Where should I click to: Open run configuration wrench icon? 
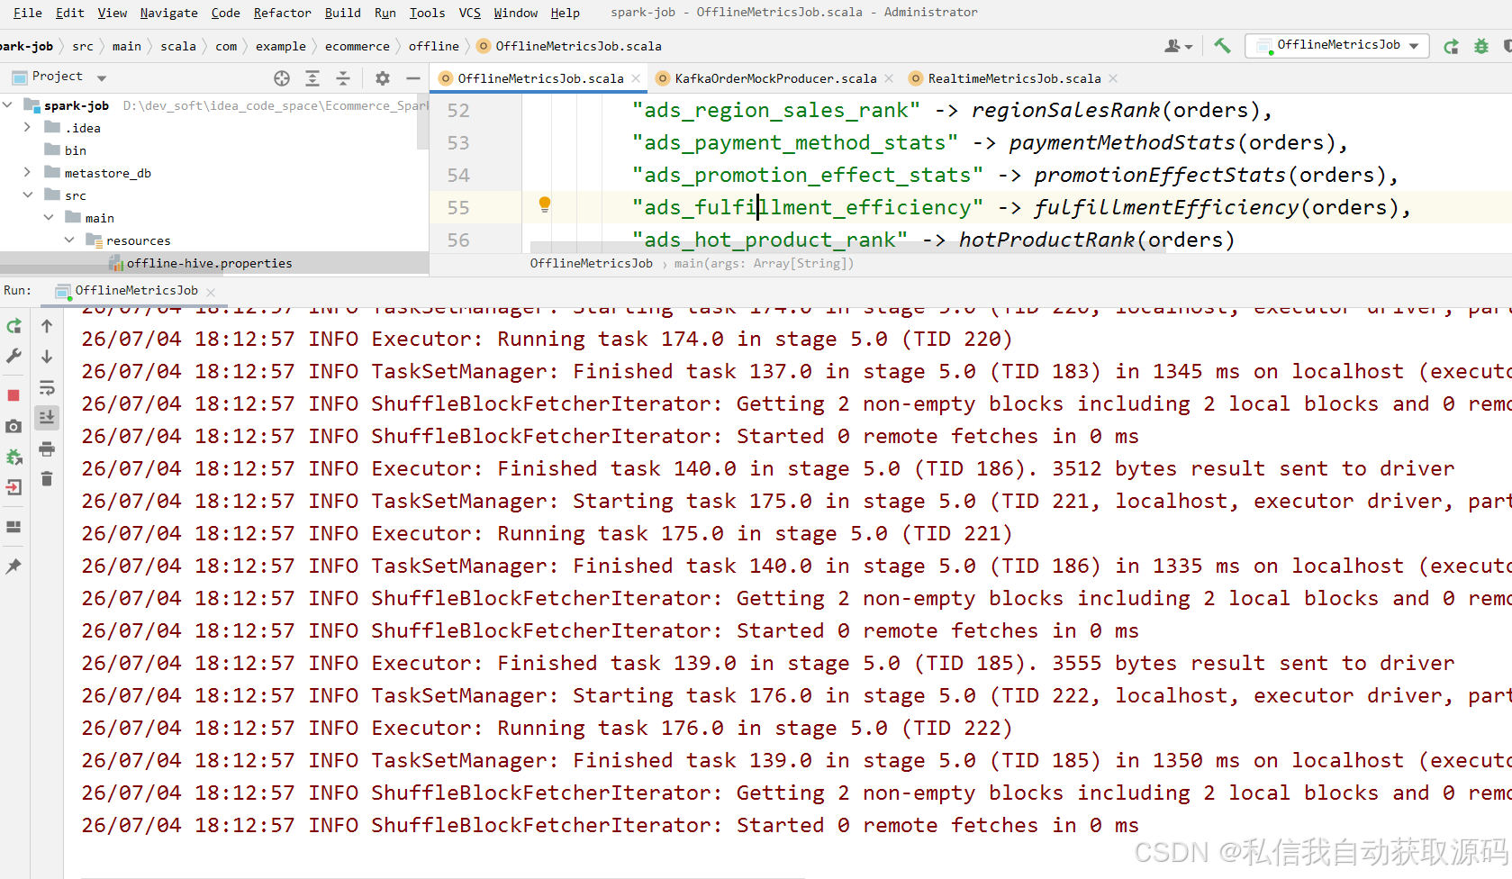(14, 357)
